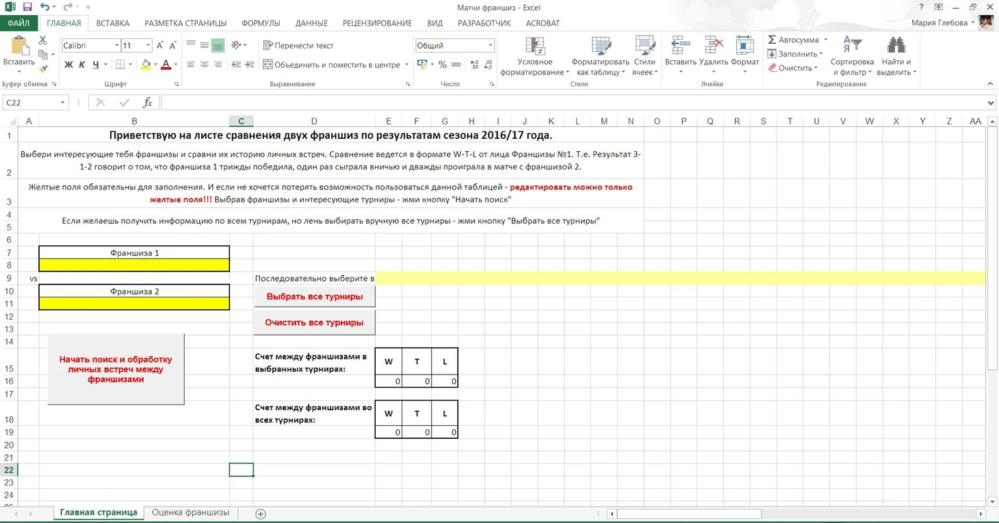The image size is (999, 523).
Task: Apply the red font color A
Action: tap(166, 65)
